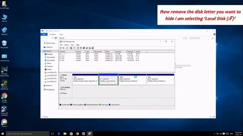
Task: Click the Forward arrow in Disk Management toolbar
Action: [x=63, y=48]
